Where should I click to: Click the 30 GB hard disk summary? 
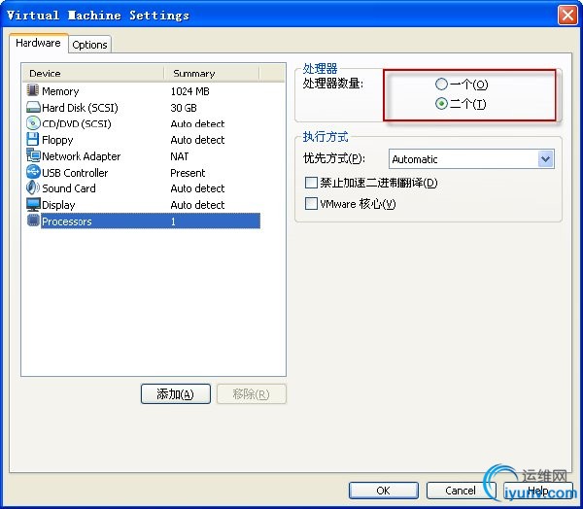[x=184, y=108]
